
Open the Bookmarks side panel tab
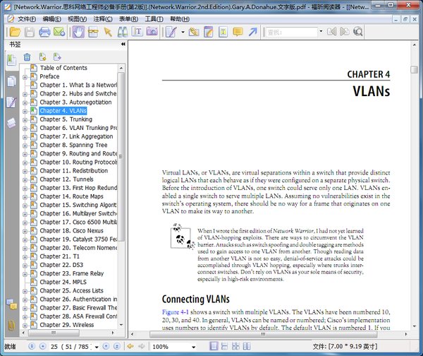click(x=11, y=60)
